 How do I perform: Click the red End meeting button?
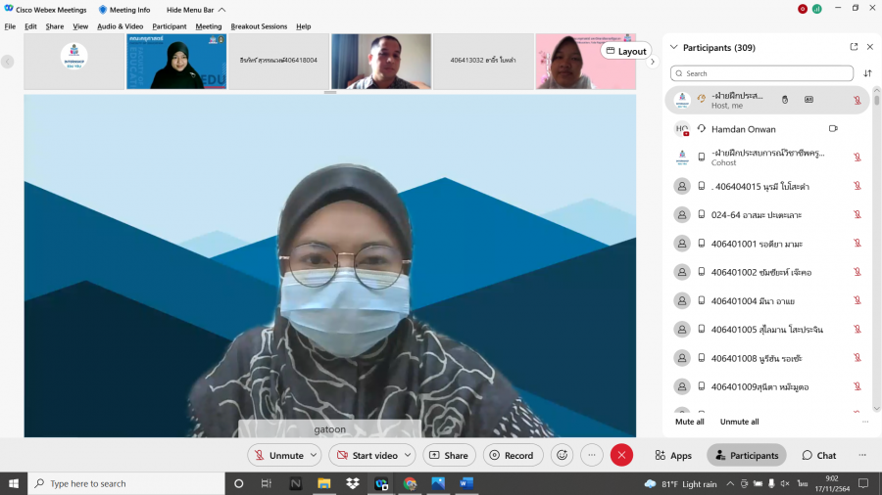(x=621, y=455)
